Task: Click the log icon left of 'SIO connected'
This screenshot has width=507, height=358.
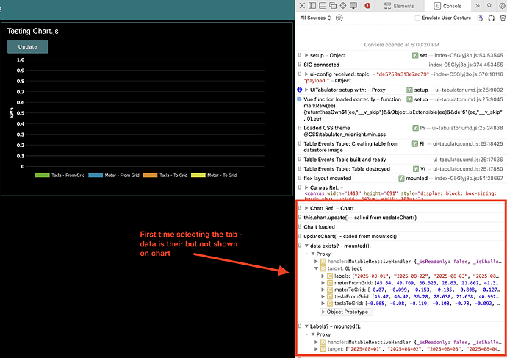Action: [300, 65]
